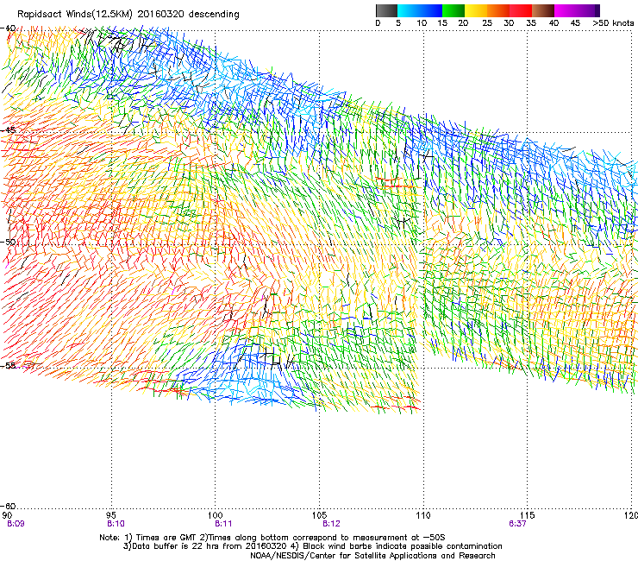Click the longitude label 115
This screenshot has height=561, width=638.
(528, 515)
